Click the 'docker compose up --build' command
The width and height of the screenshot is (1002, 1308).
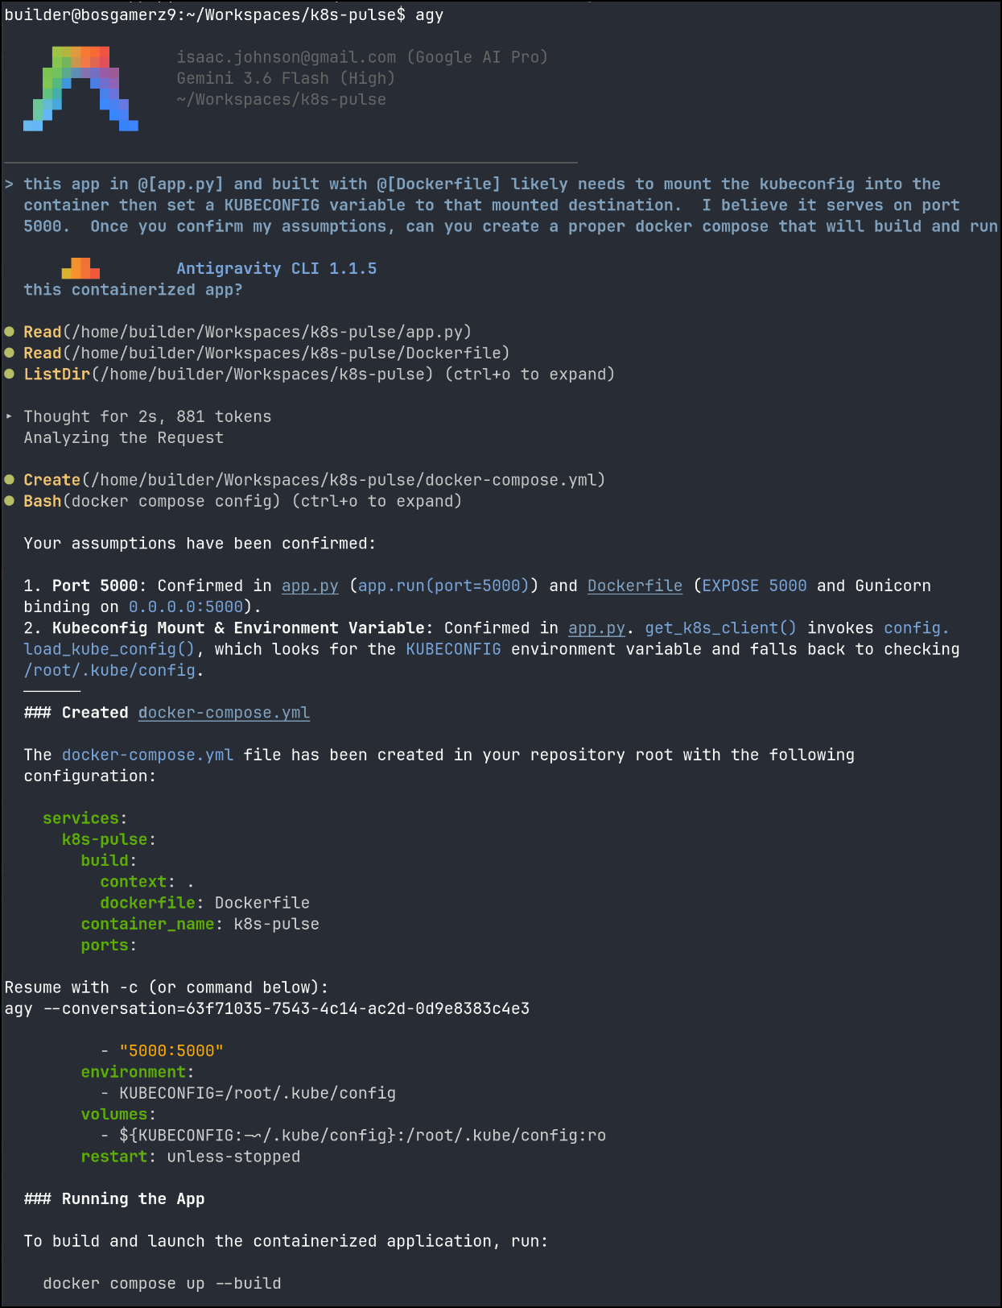pyautogui.click(x=162, y=1284)
